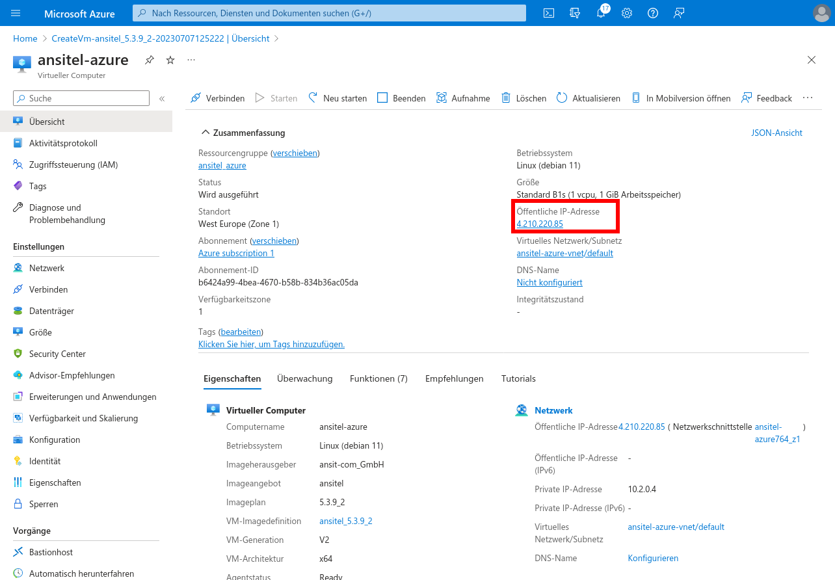The width and height of the screenshot is (835, 580).
Task: Collapse the Zusammenfassung section
Action: point(205,133)
